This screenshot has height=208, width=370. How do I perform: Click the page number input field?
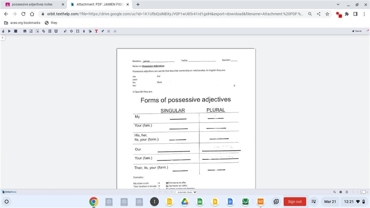pos(363,192)
